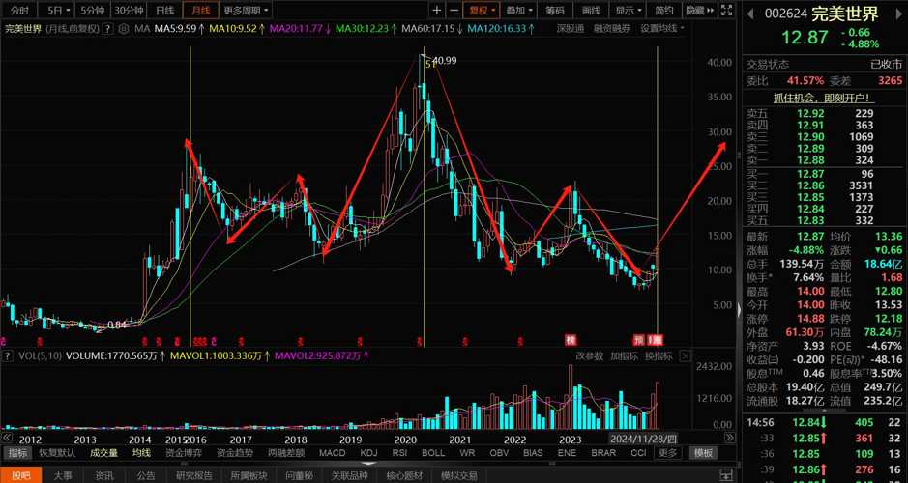Open the 核心题材 tab
The width and height of the screenshot is (908, 483).
[x=403, y=476]
